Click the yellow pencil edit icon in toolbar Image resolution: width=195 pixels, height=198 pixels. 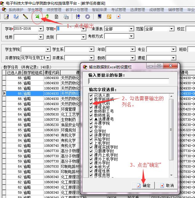25,17
